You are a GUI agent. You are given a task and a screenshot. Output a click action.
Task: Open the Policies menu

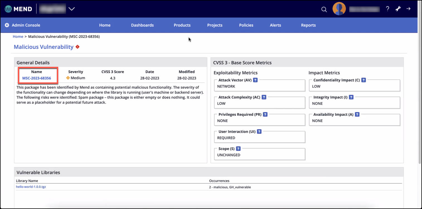(246, 25)
